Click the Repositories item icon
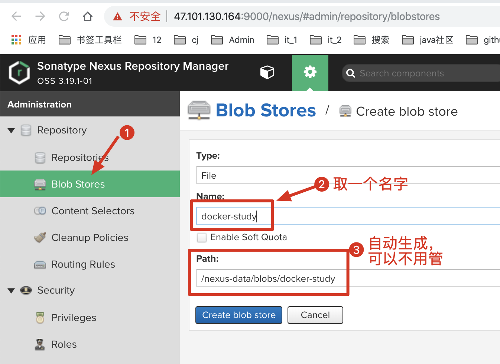This screenshot has width=500, height=364. pyautogui.click(x=40, y=158)
